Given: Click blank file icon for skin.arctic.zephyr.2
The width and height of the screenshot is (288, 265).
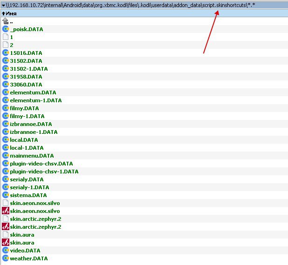Looking at the screenshot, I should pyautogui.click(x=6, y=219).
